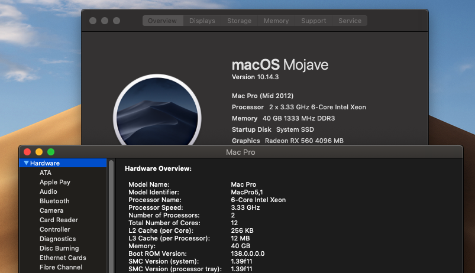Open the Service tab
The height and width of the screenshot is (273, 475).
coord(350,21)
